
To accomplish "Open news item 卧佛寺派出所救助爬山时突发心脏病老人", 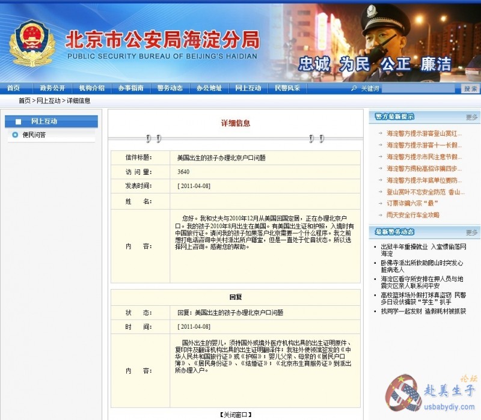I will [x=421, y=266].
